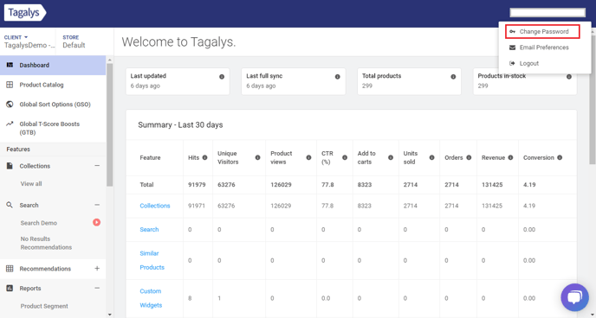The width and height of the screenshot is (596, 318).
Task: Click info icon next to Add to carts
Action: [391, 157]
